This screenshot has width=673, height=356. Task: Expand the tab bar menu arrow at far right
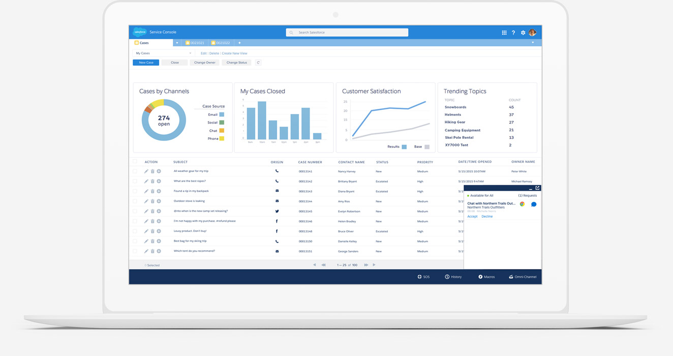(533, 43)
